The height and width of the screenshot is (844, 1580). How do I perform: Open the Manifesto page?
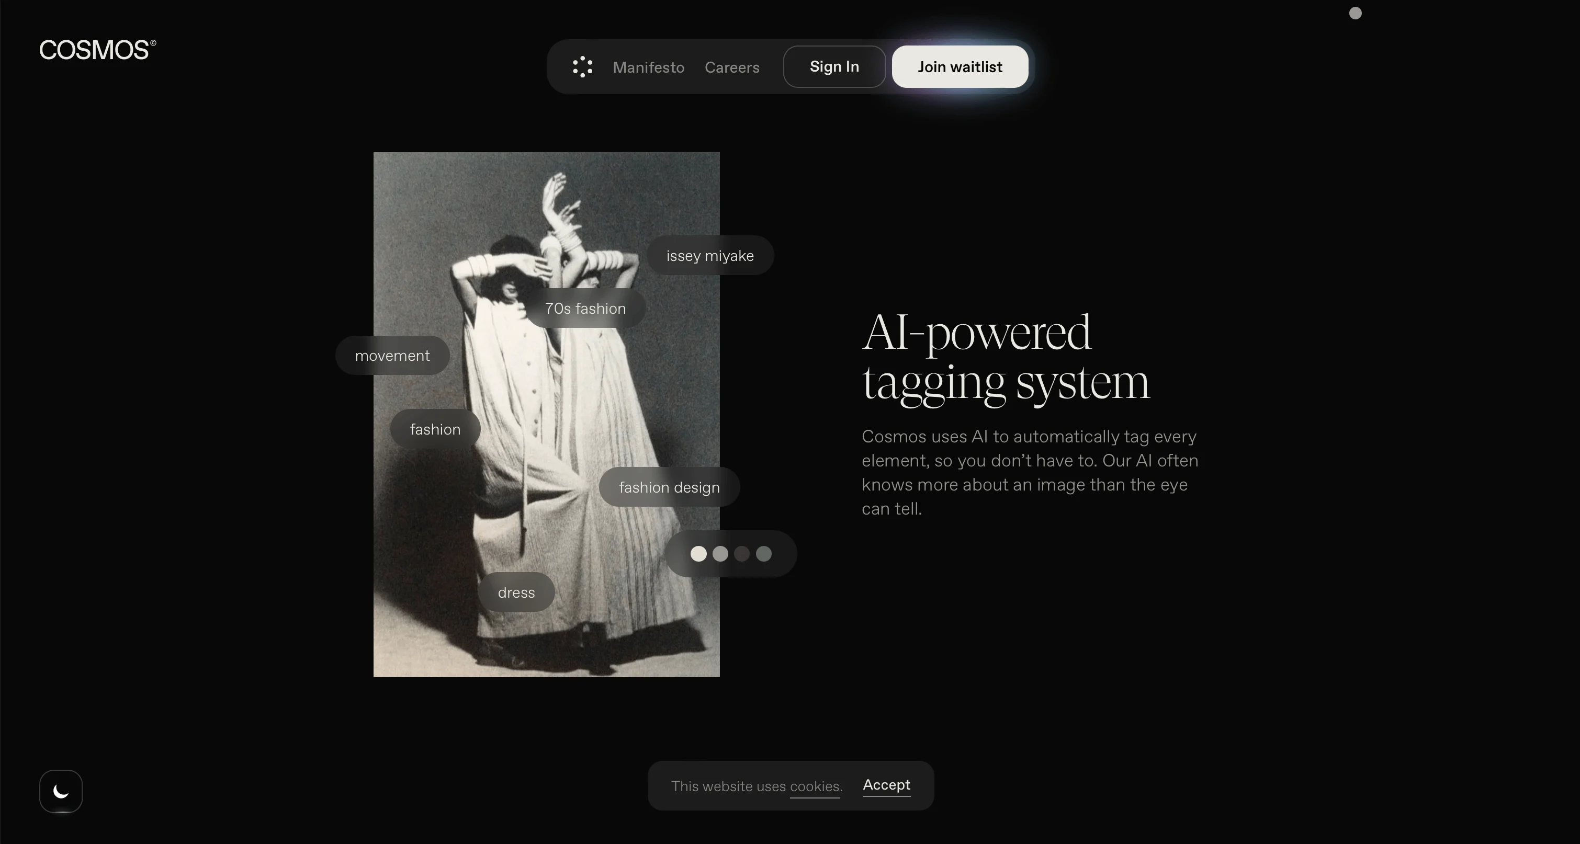coord(648,67)
